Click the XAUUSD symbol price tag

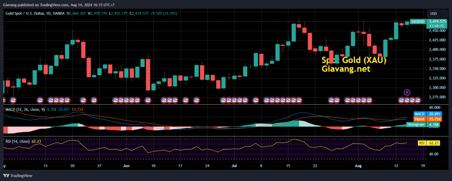click(x=417, y=22)
